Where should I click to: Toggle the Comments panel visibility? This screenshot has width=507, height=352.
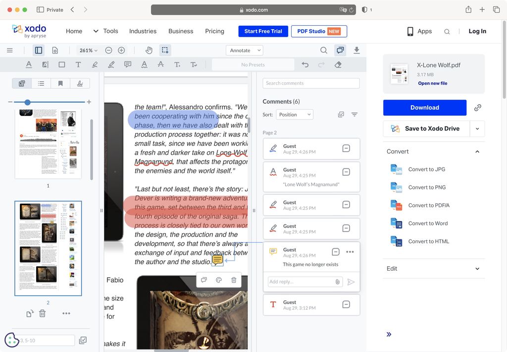340,50
